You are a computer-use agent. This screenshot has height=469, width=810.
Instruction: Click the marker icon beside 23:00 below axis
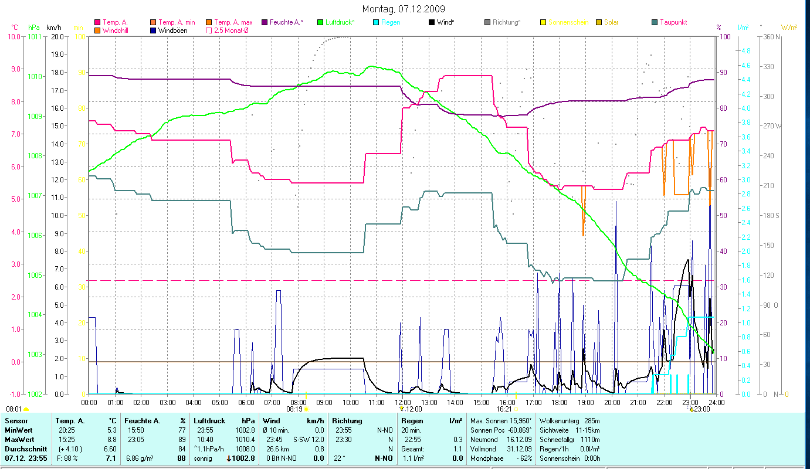tap(692, 409)
